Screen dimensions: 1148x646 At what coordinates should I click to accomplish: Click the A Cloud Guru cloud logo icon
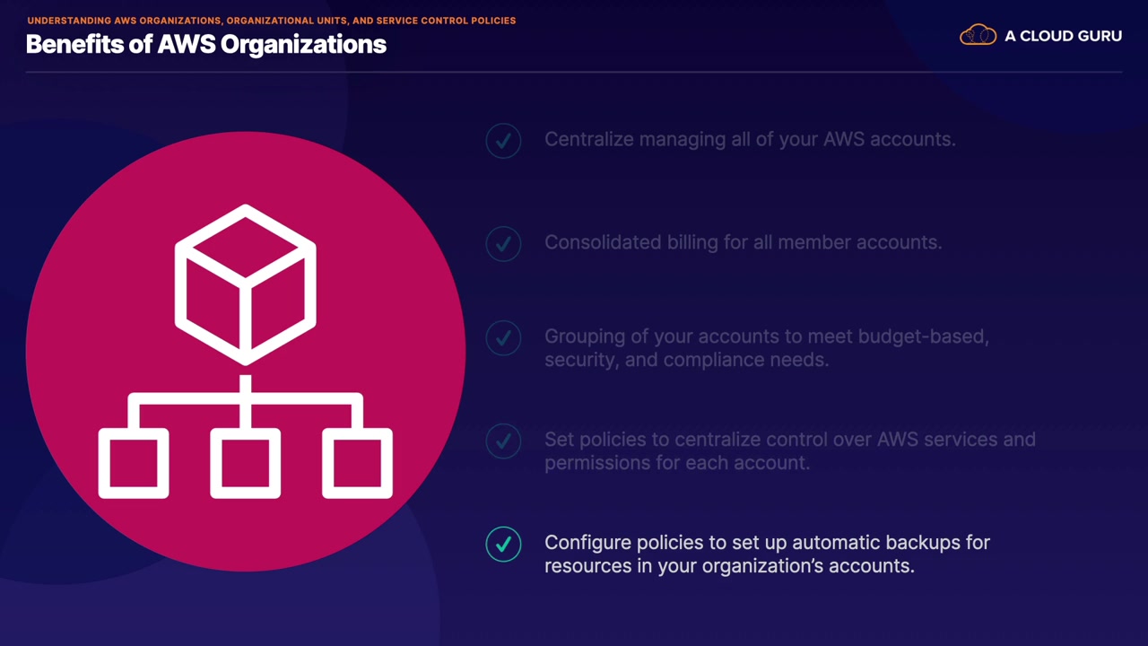coord(978,36)
